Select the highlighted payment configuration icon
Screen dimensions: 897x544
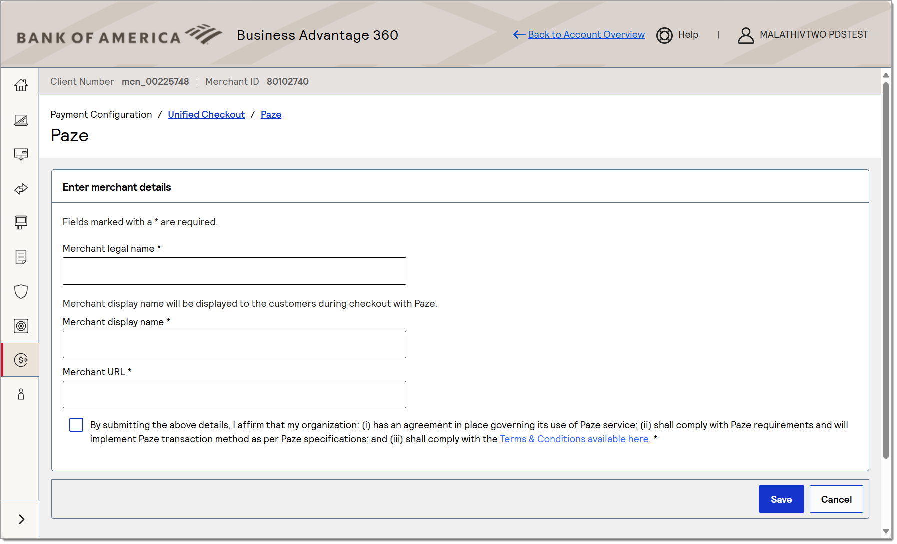click(x=21, y=359)
